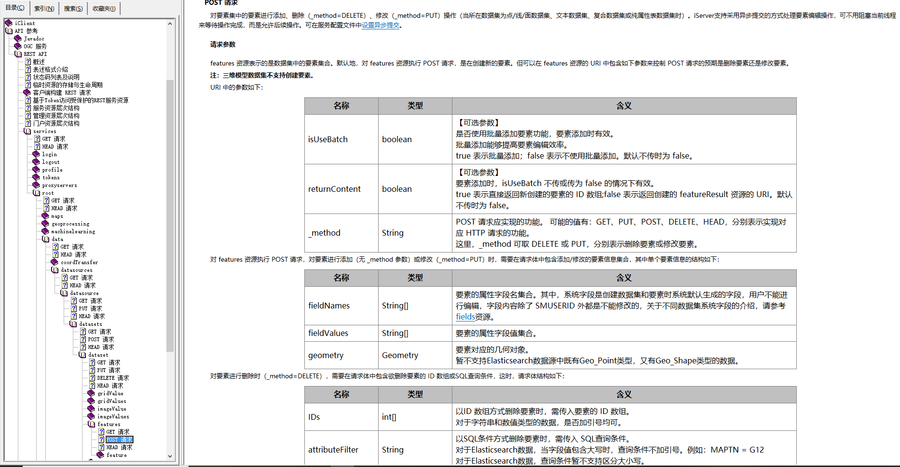Open 状态码列表及说明 topic in tree
Viewport: 900px width, 467px height.
56,77
